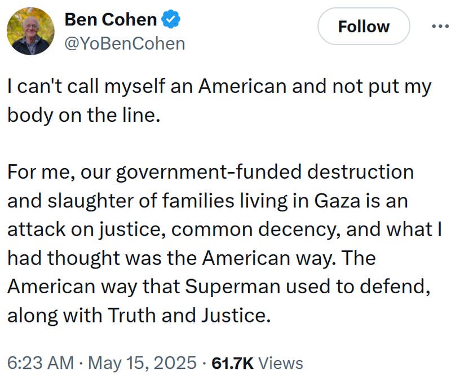Click the 6:23 AM timestamp
The image size is (451, 384).
[41, 363]
